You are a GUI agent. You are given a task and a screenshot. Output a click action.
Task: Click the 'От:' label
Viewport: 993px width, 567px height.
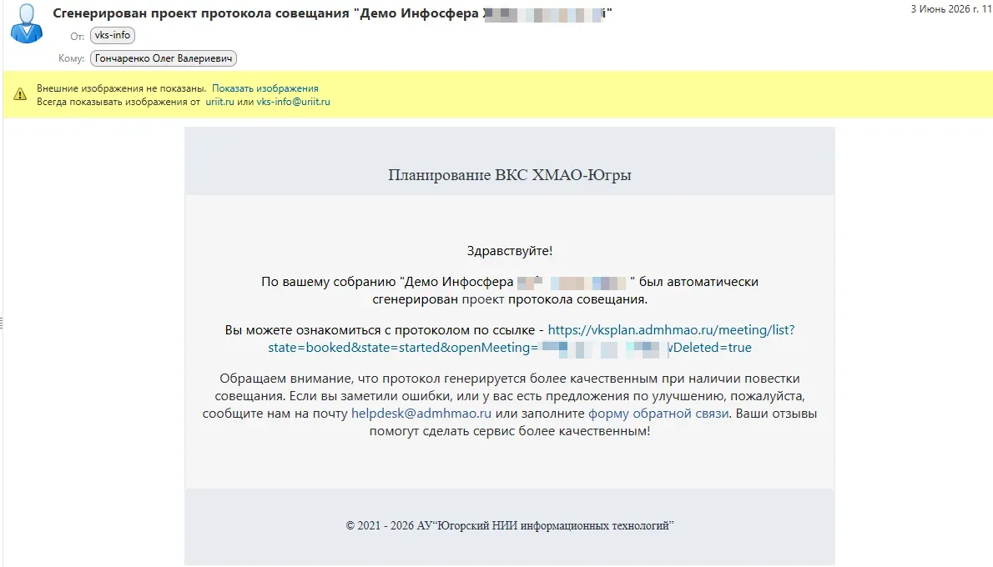click(x=78, y=36)
